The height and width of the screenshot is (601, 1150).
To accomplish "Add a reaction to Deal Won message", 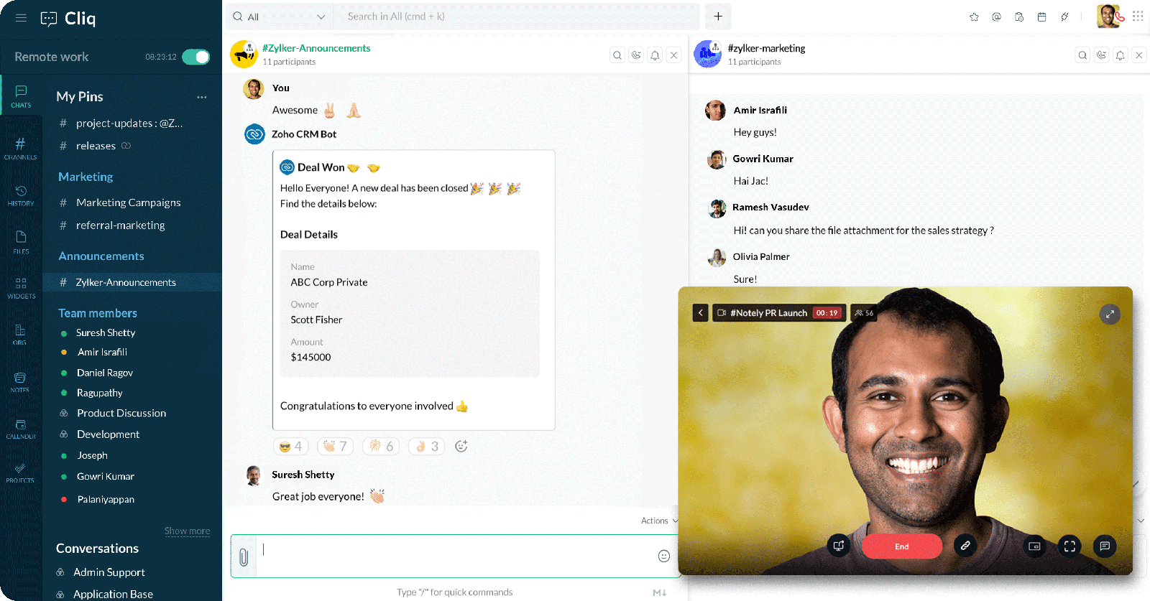I will pos(461,446).
